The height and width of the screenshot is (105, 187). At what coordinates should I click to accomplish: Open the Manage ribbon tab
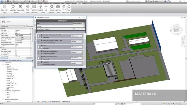68,3
